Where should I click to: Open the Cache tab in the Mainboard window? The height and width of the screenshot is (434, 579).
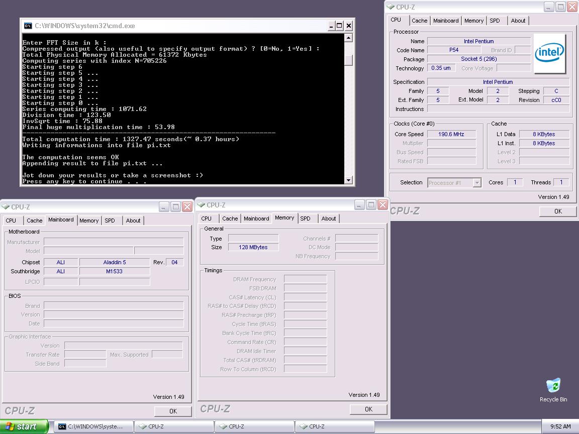click(34, 221)
